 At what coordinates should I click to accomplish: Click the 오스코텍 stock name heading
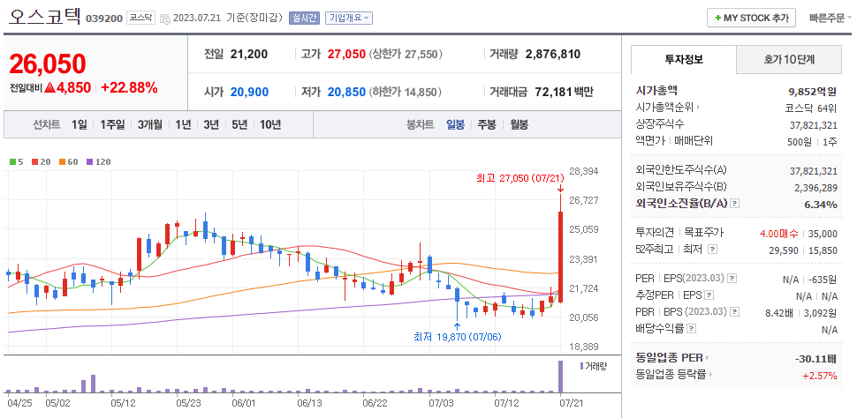[x=43, y=17]
